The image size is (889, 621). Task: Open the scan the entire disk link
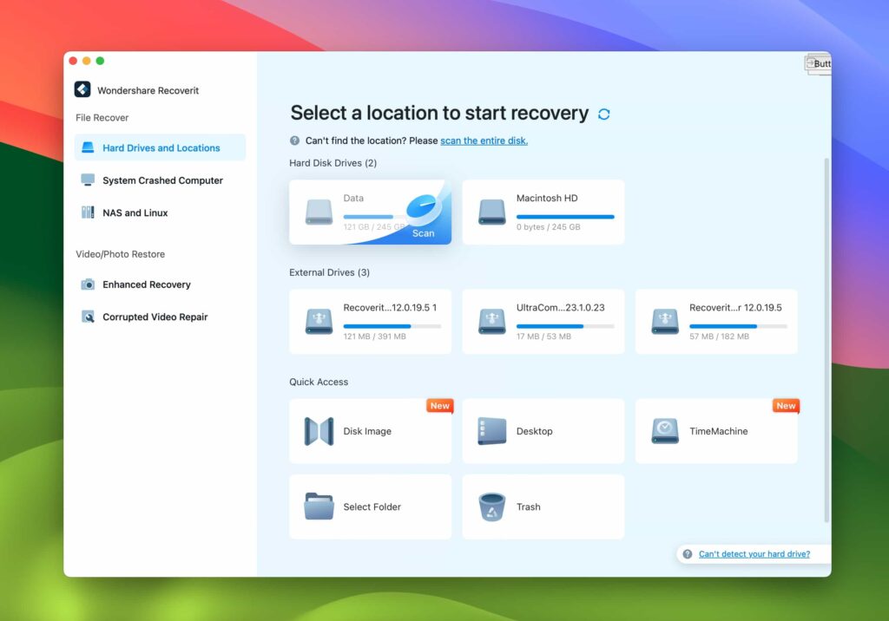pyautogui.click(x=484, y=140)
